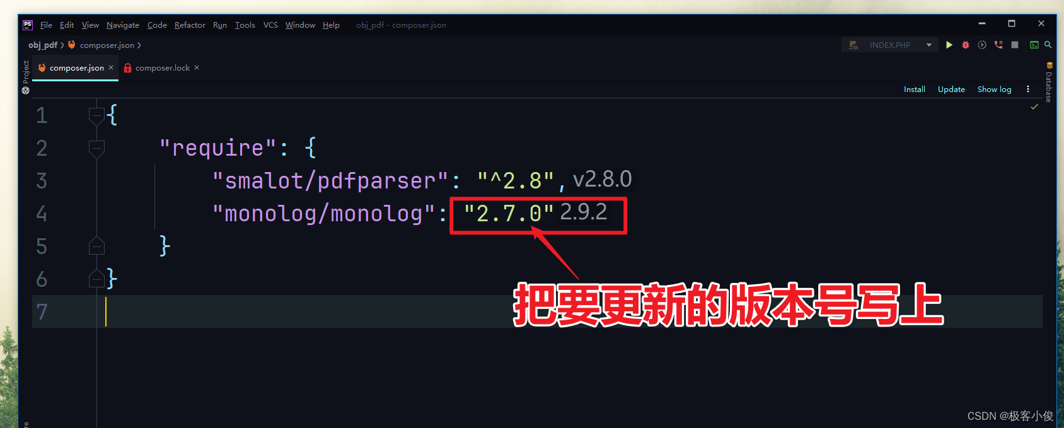Stop the running process
The image size is (1064, 428).
coord(1015,45)
